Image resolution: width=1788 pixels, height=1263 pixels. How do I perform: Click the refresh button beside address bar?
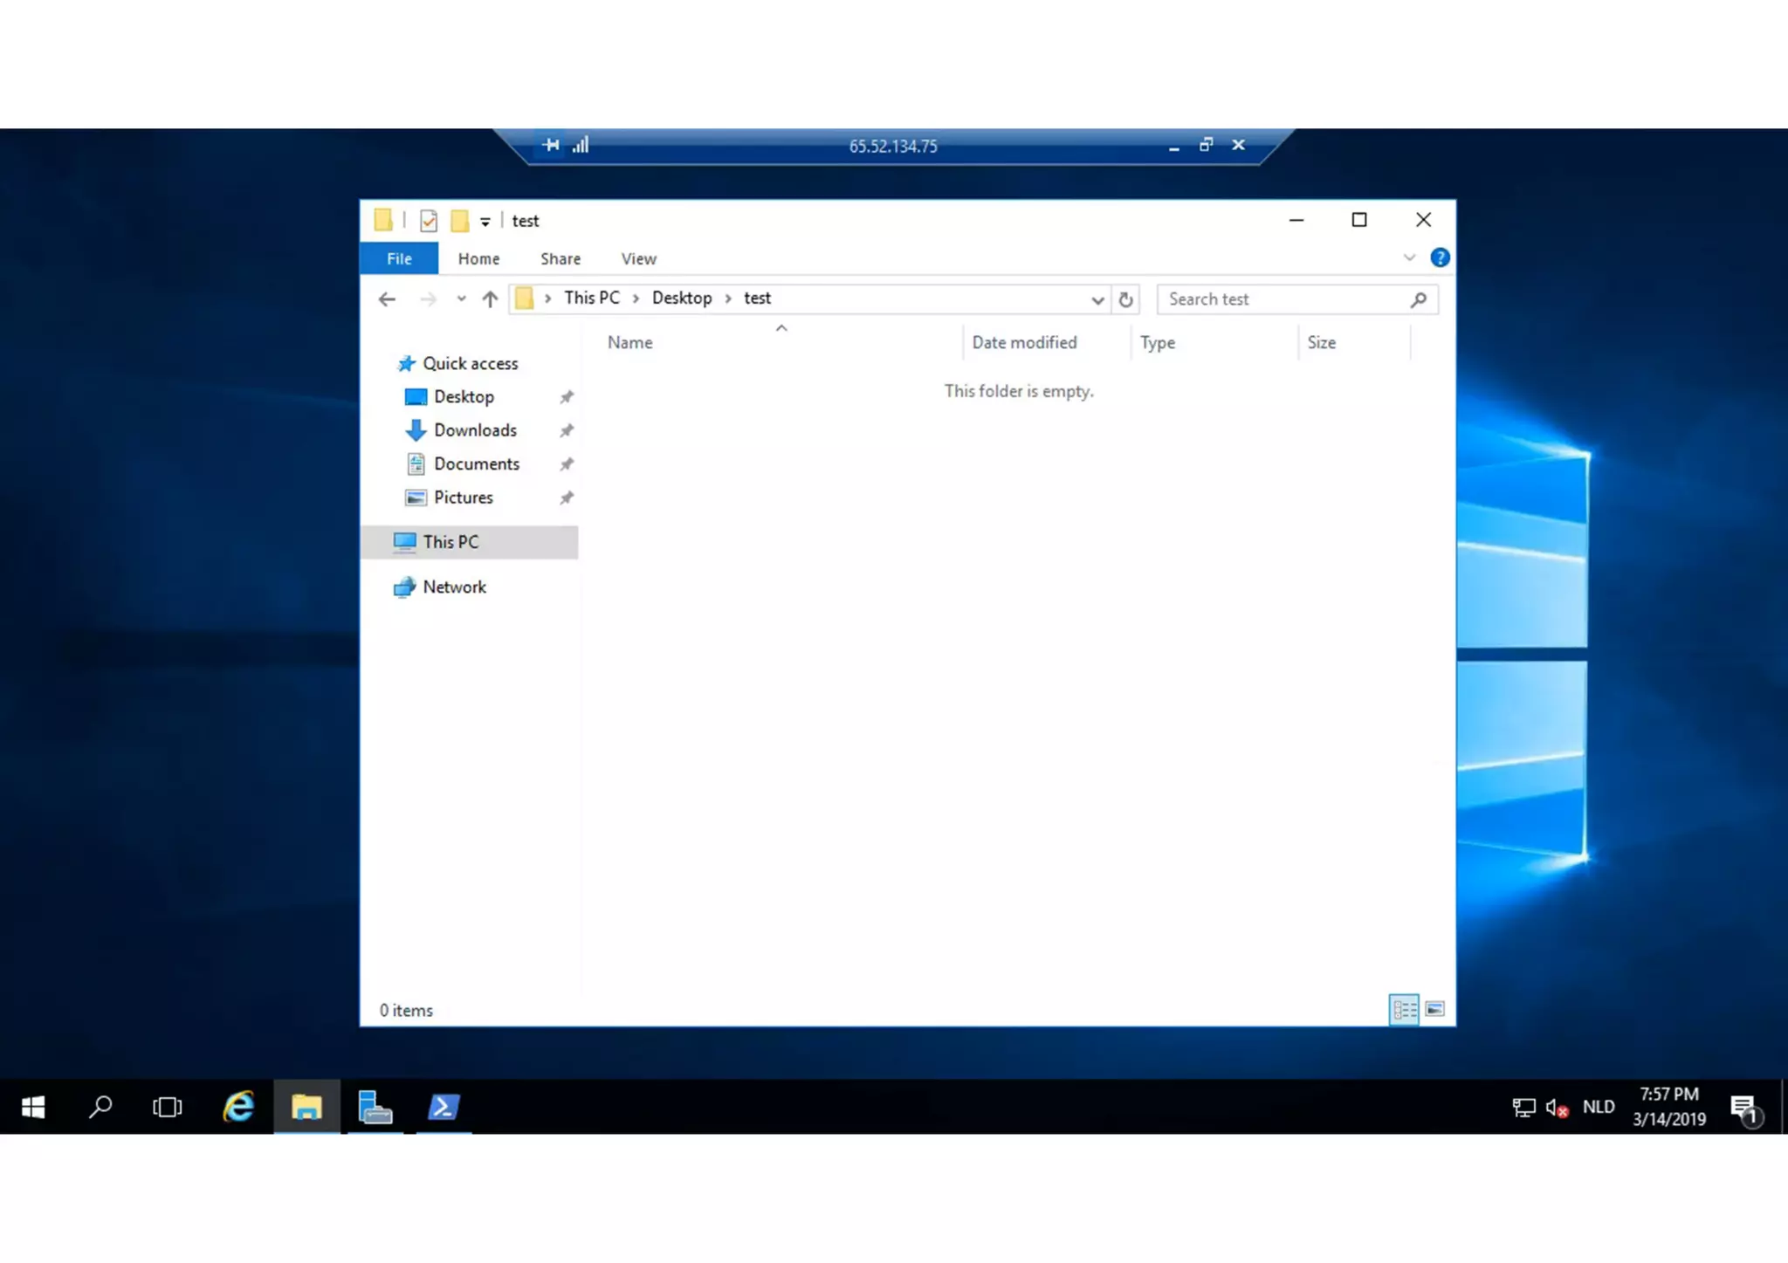[x=1125, y=299]
